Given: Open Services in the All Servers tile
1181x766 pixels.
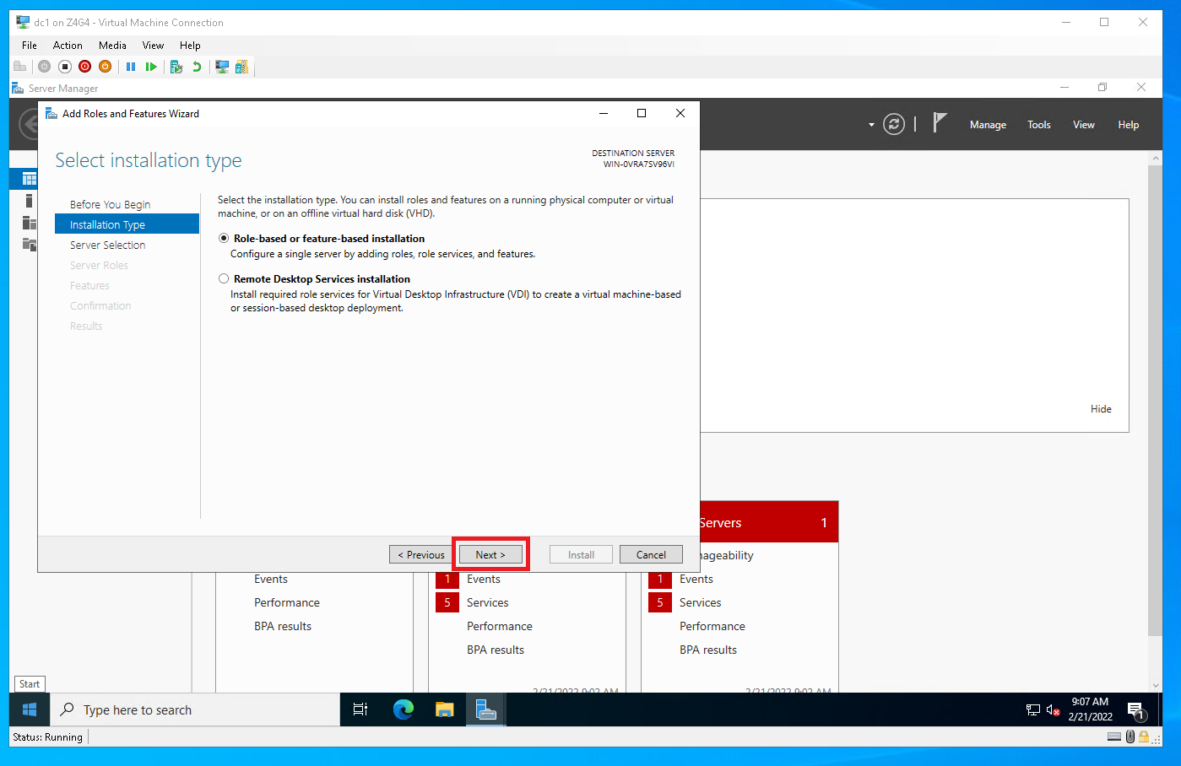Looking at the screenshot, I should (x=700, y=603).
